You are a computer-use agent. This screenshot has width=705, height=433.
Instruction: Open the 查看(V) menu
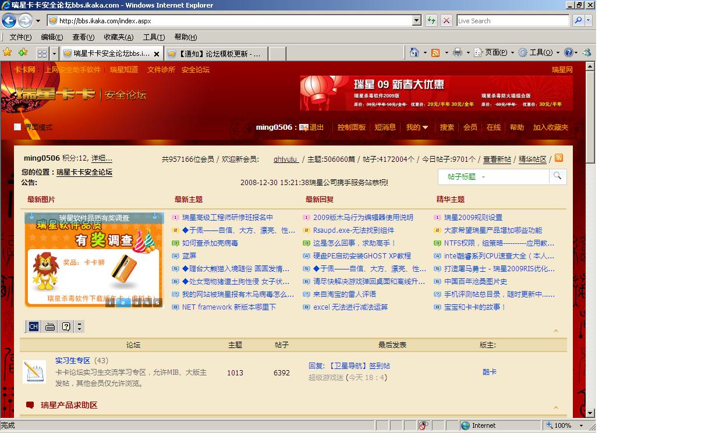pos(83,37)
